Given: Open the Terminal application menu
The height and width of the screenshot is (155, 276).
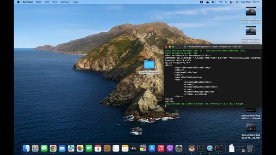Looking at the screenshot, I should (28, 2).
